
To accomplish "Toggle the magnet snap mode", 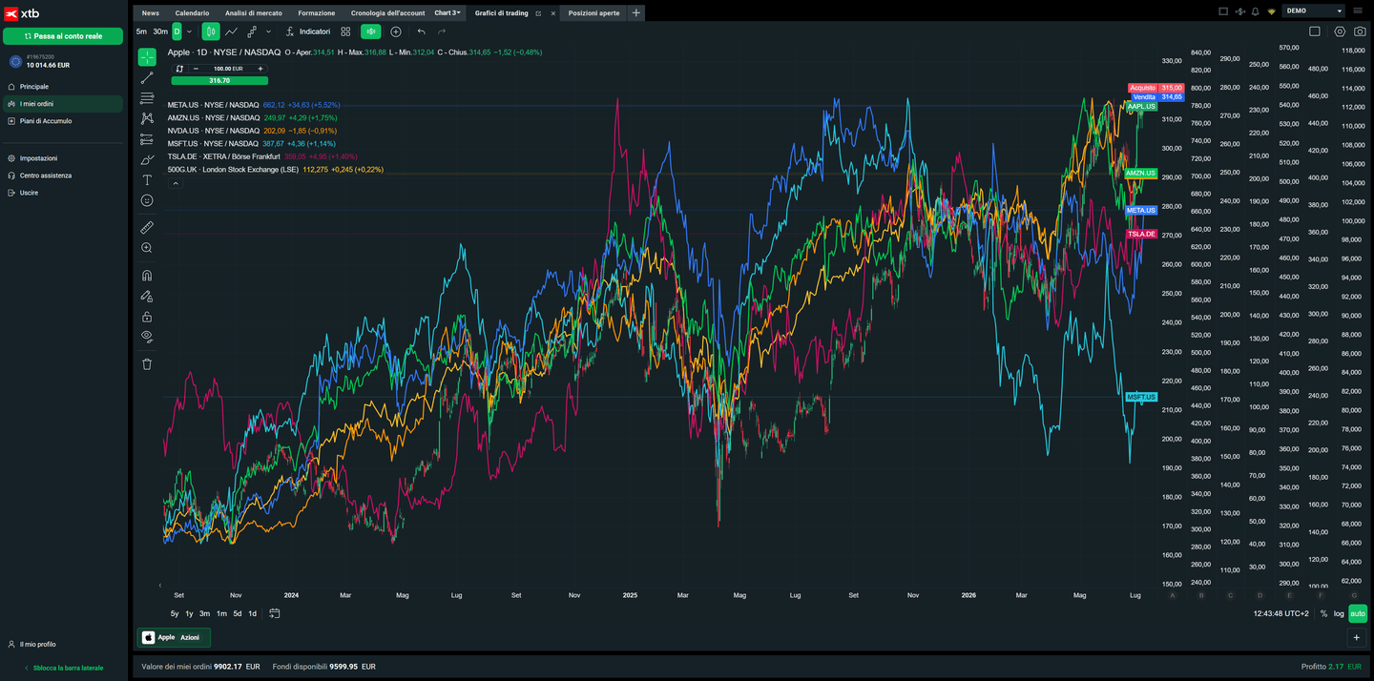I will point(147,276).
